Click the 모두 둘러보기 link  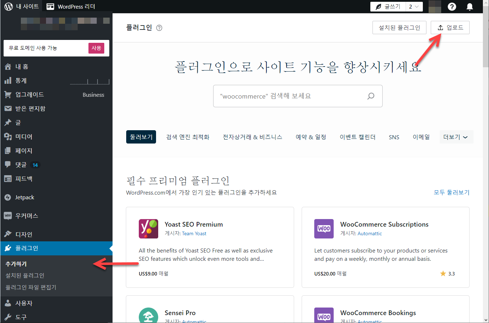451,192
